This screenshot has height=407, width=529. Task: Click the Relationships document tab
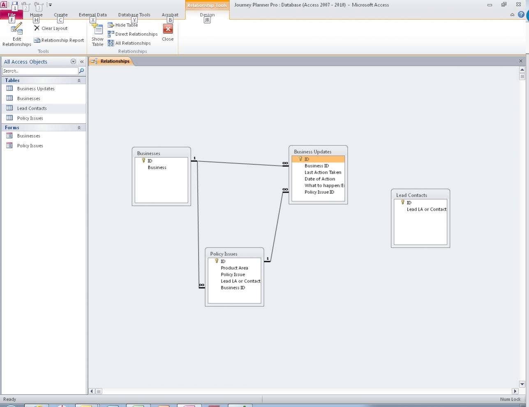click(x=111, y=61)
